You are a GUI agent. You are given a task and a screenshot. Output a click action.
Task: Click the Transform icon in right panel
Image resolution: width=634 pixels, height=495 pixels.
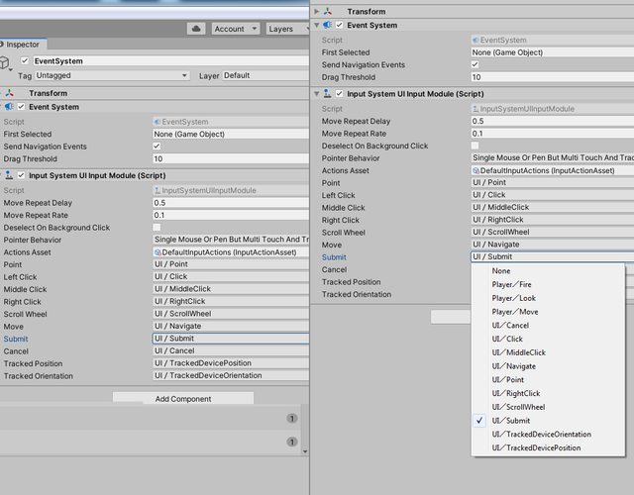pos(328,11)
